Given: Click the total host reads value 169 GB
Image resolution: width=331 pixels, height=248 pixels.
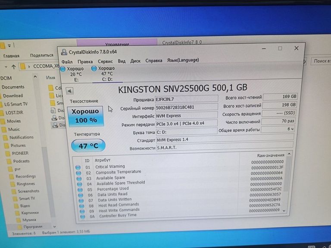Looking at the screenshot, I should [x=280, y=97].
